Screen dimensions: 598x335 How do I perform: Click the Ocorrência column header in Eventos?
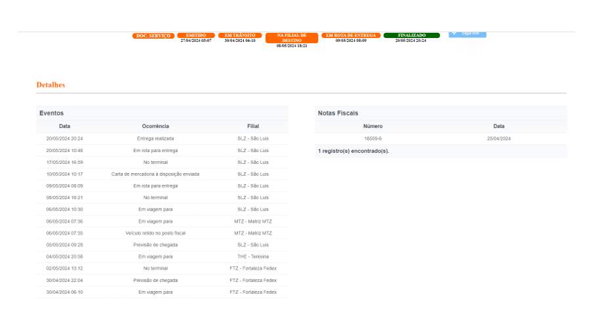tap(155, 126)
